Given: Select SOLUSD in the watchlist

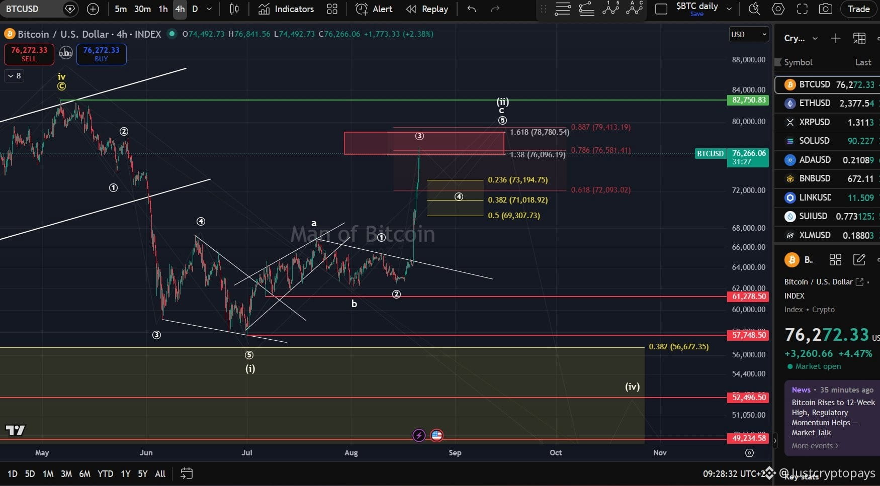Looking at the screenshot, I should tap(827, 141).
